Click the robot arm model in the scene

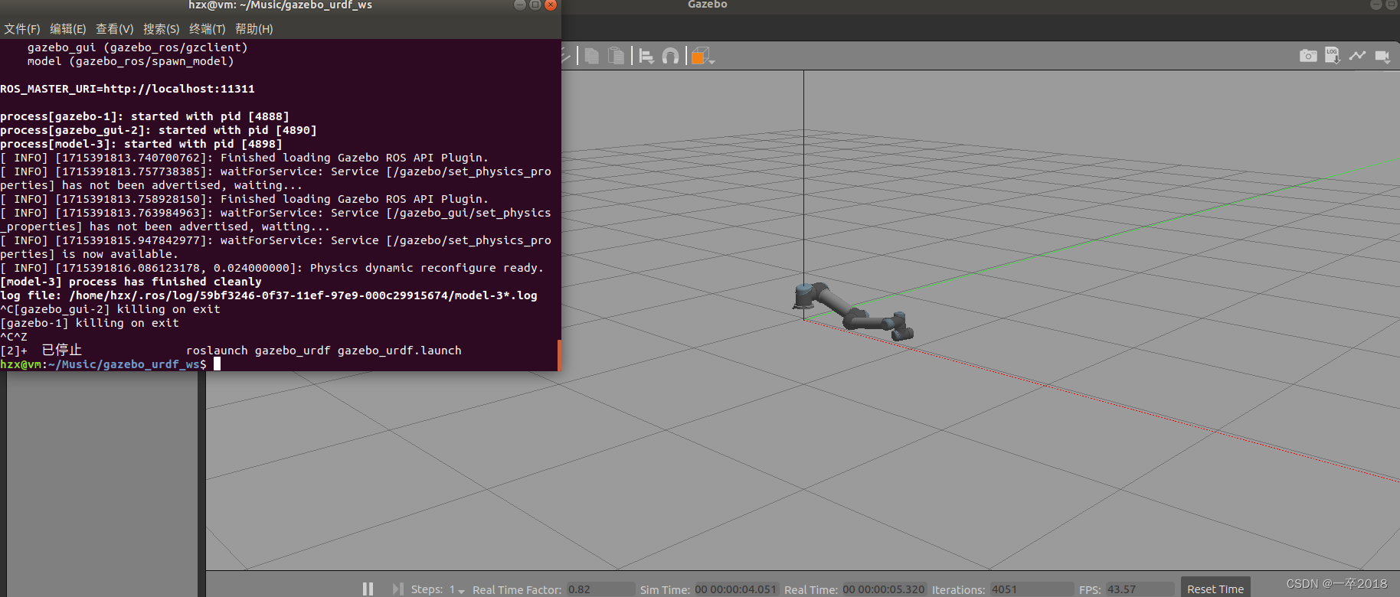[852, 311]
